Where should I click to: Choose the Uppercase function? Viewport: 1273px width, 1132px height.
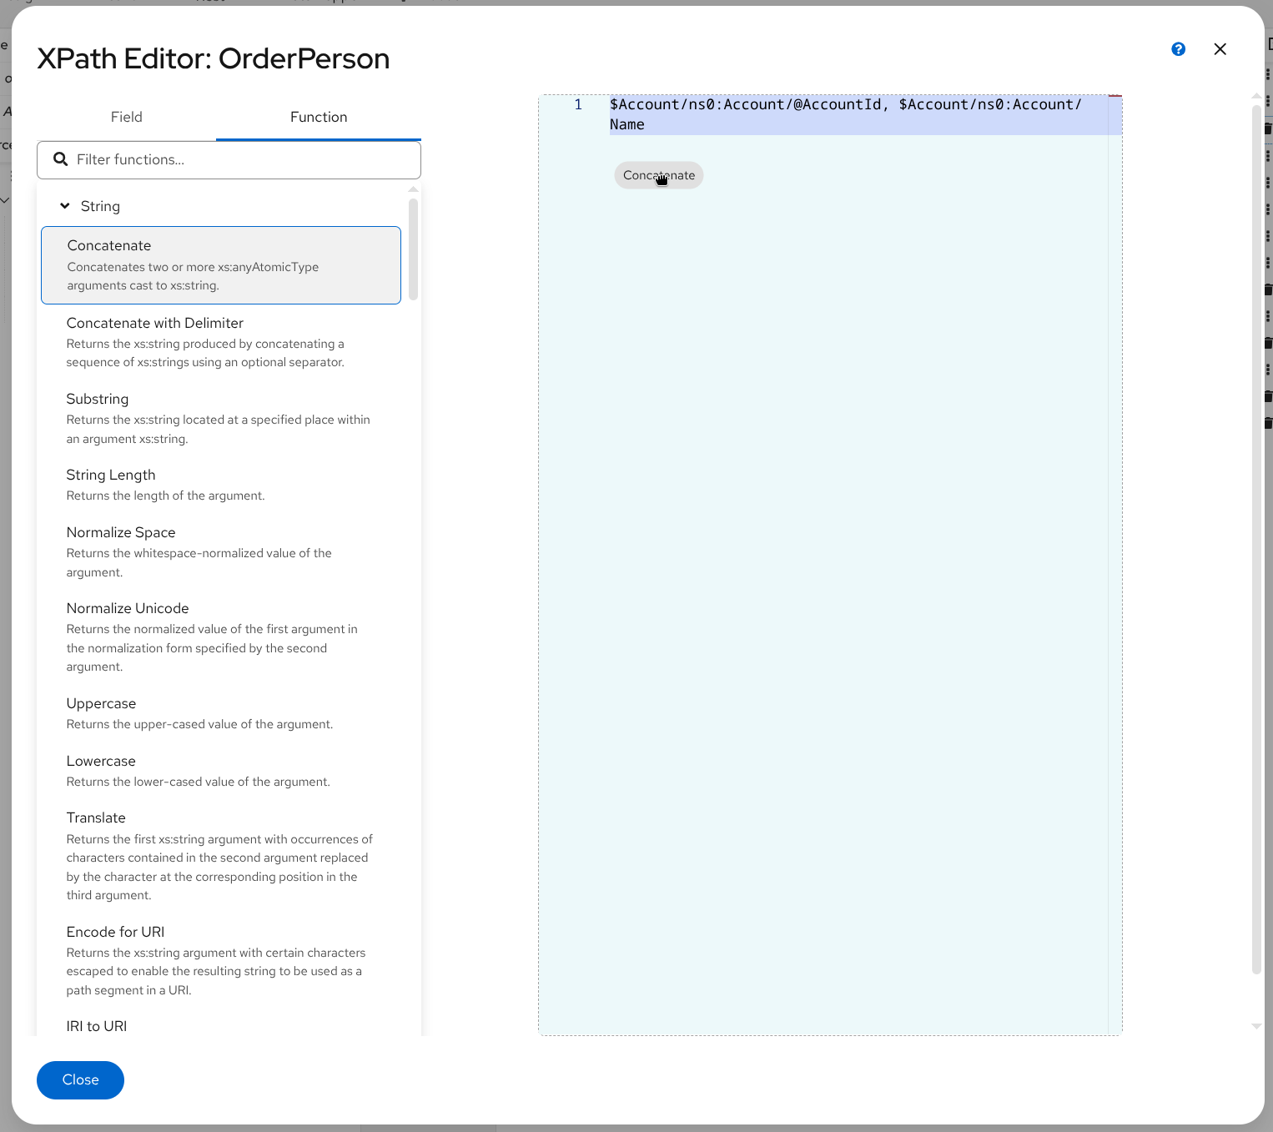(x=221, y=713)
